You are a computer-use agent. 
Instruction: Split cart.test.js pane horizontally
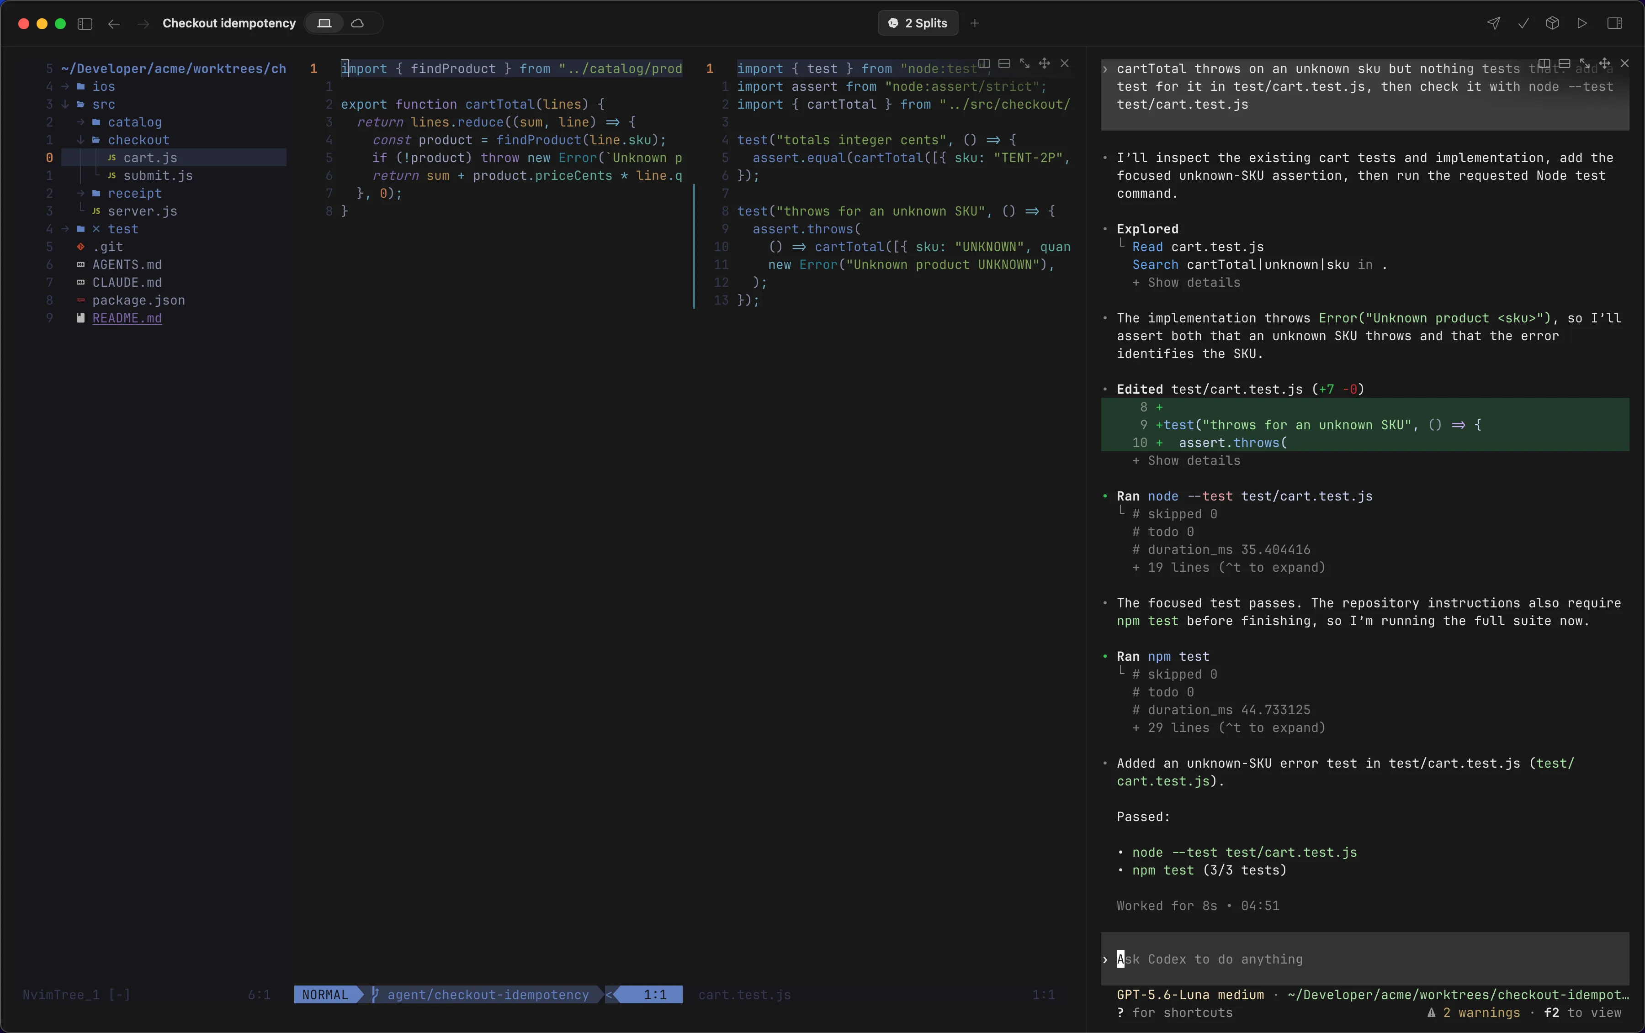[x=1004, y=63]
